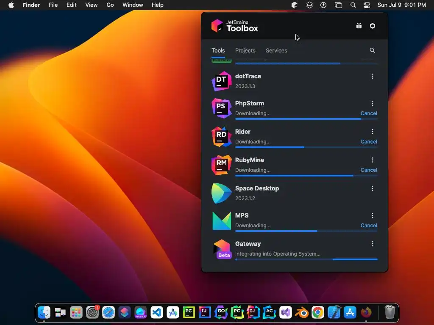Open Shortcuts app from the Dock
The width and height of the screenshot is (434, 325).
coord(125,313)
